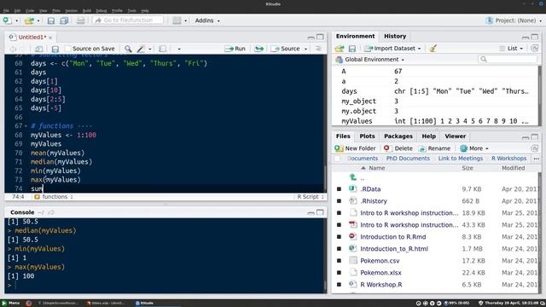
Task: Check the box beside Pokemon.csv
Action: point(339,261)
